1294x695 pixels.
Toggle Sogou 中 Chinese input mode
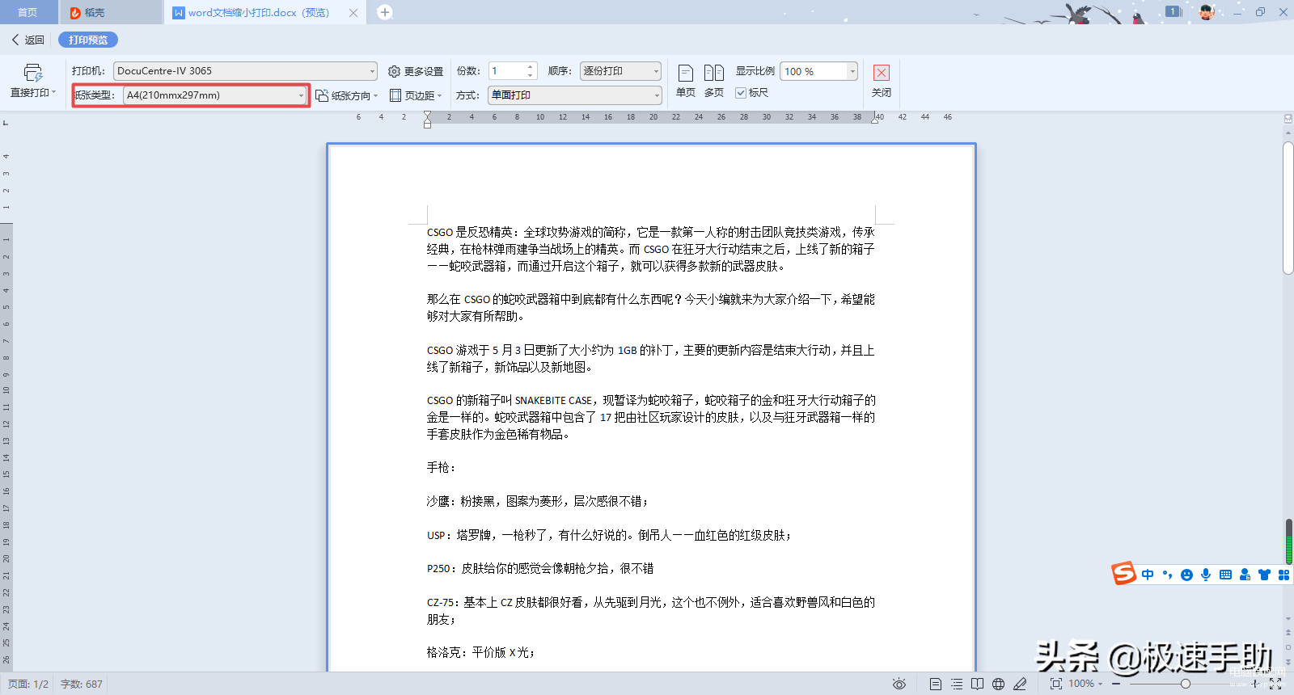pos(1148,575)
